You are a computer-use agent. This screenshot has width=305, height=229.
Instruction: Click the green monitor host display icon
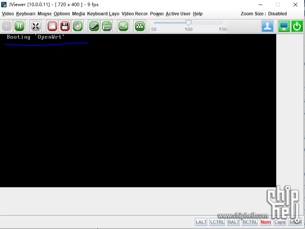(284, 26)
